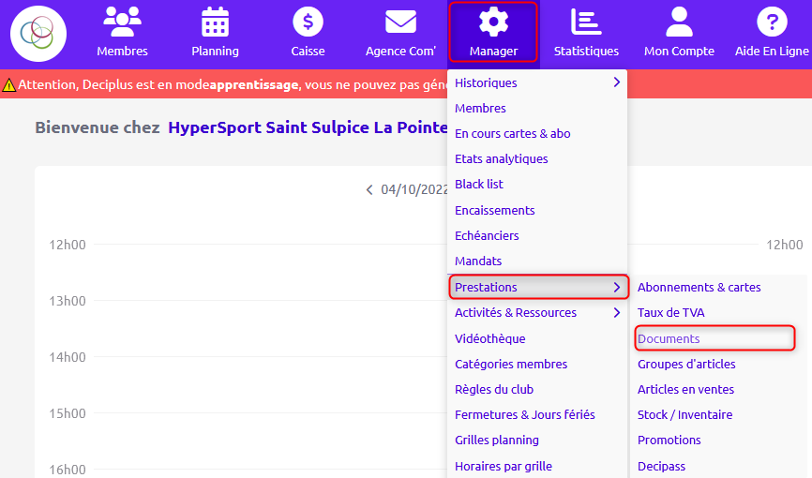Screen dimensions: 812x478
Task: Open the Black list entry
Action: click(478, 185)
